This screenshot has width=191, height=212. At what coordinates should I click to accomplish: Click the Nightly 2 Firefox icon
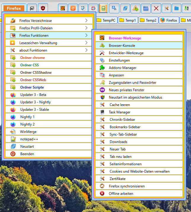(x=13, y=124)
